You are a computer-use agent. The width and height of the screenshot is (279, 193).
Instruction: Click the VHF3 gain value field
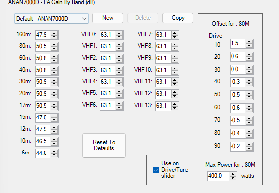pos(108,70)
